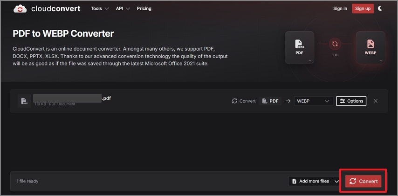Click the cloudconvert brand name text

56,9
